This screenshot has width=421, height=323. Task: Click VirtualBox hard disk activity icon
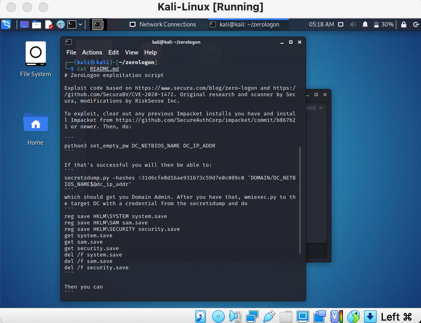[200, 316]
